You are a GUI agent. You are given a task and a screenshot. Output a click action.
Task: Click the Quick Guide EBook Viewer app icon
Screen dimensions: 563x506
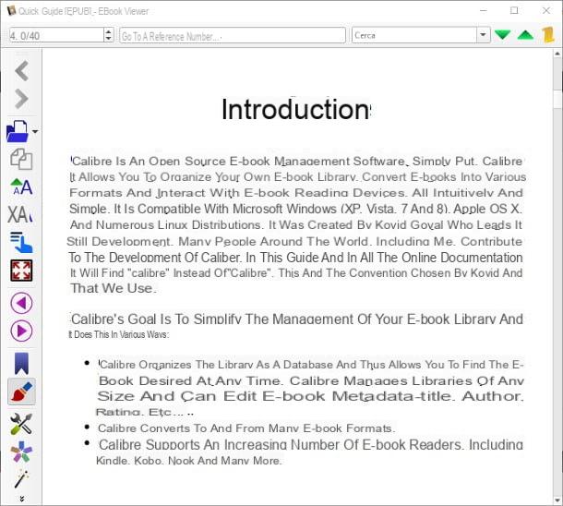click(x=11, y=11)
